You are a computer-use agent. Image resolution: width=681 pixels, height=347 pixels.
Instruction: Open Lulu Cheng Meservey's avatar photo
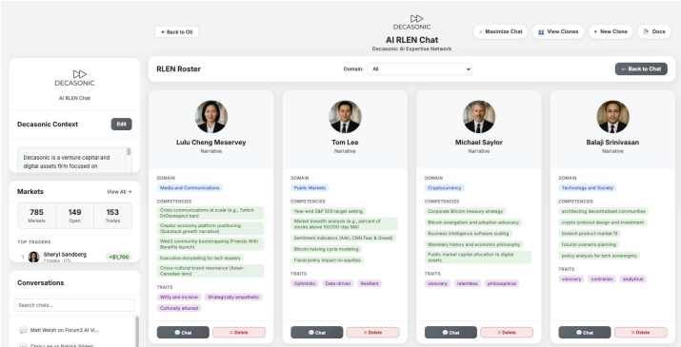(x=211, y=117)
